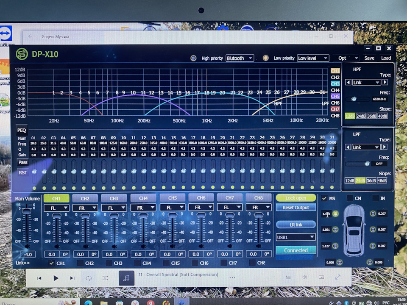
Task: Click the LPF frequency slider knob
Action: tap(367, 164)
